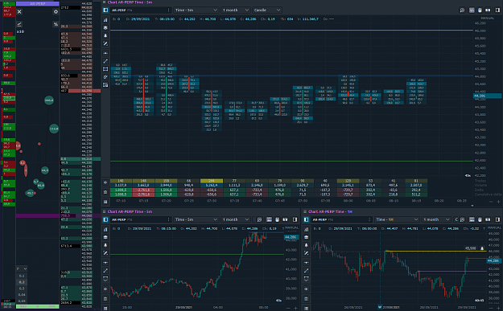Select 0.2 order size preset

(x=22, y=282)
